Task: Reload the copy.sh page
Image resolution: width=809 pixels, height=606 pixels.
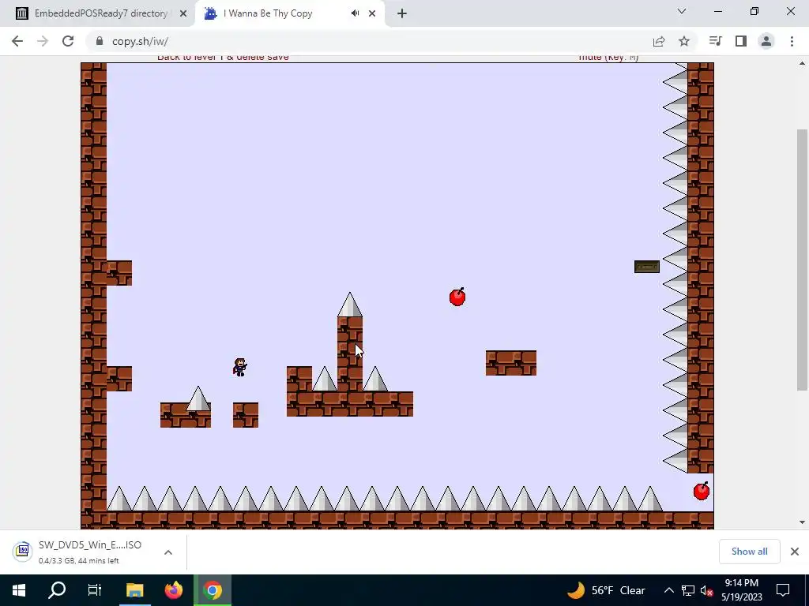Action: point(68,41)
